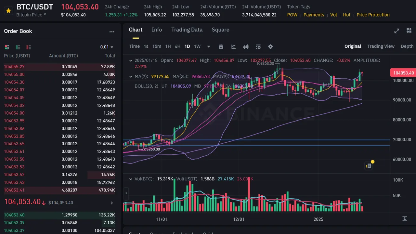
Task: Click the 24h Volume(USDT) value
Action: click(259, 15)
